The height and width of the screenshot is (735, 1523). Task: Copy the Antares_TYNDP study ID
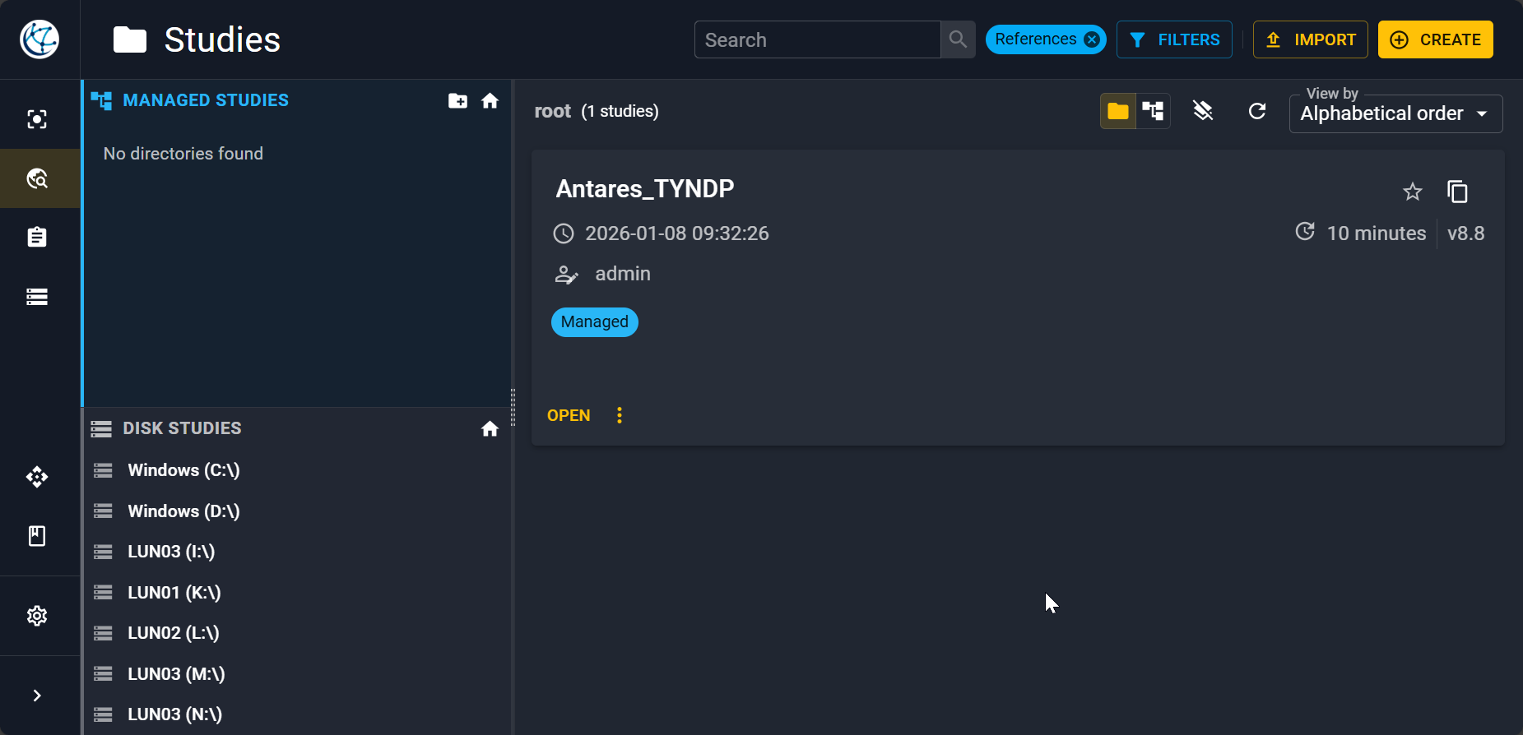point(1457,192)
